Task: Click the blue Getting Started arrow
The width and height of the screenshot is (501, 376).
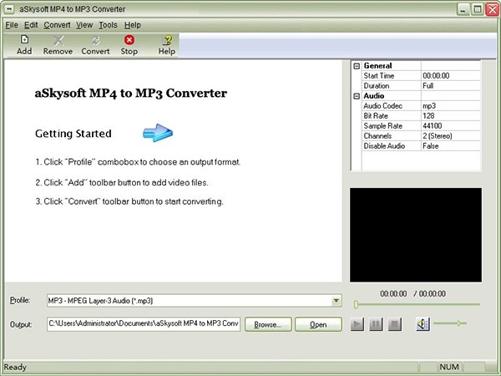Action: [158, 133]
